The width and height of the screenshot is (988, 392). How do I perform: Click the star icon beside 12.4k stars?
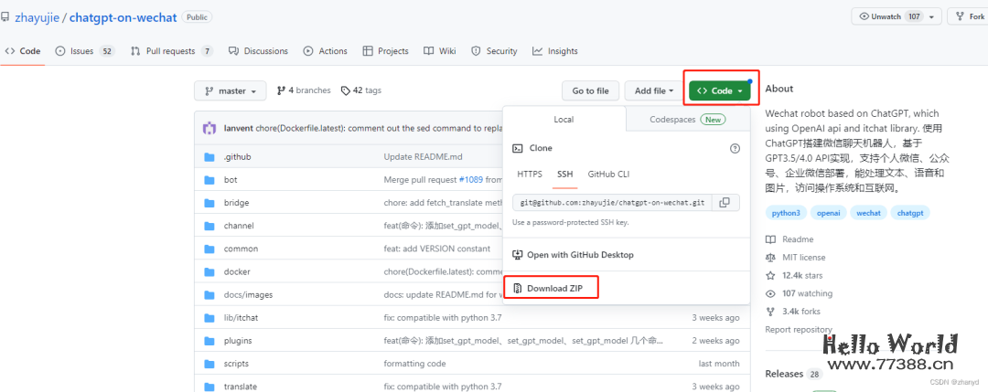pos(770,276)
